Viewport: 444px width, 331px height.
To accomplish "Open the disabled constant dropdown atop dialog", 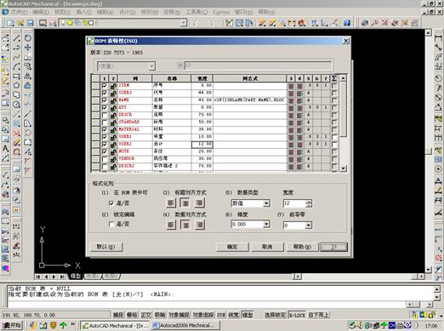I will tap(151, 66).
